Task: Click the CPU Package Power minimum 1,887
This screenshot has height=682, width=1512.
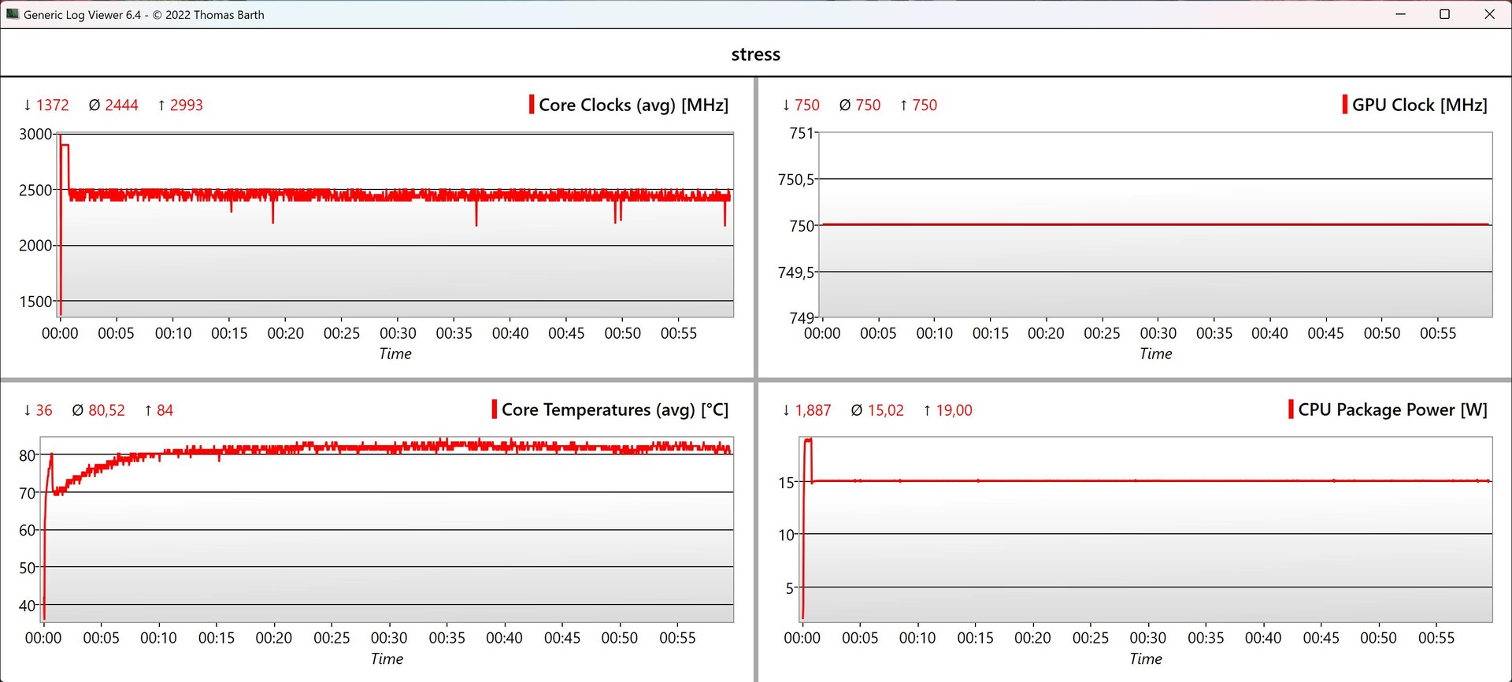Action: coord(813,410)
